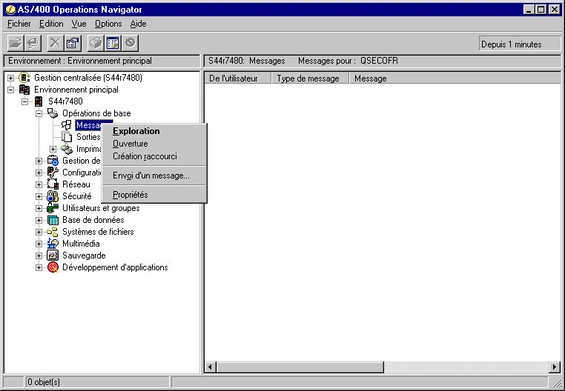Click the Développement d'applications target icon
565x391 pixels.
53,267
